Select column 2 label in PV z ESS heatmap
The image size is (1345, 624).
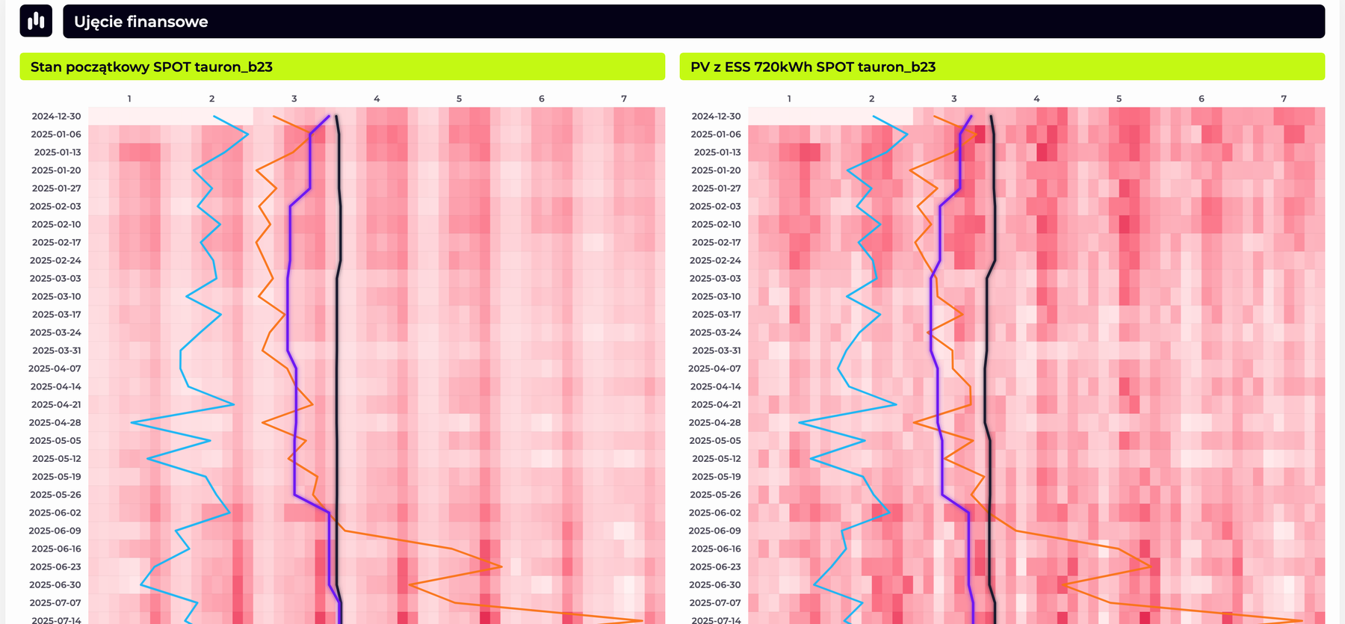872,99
